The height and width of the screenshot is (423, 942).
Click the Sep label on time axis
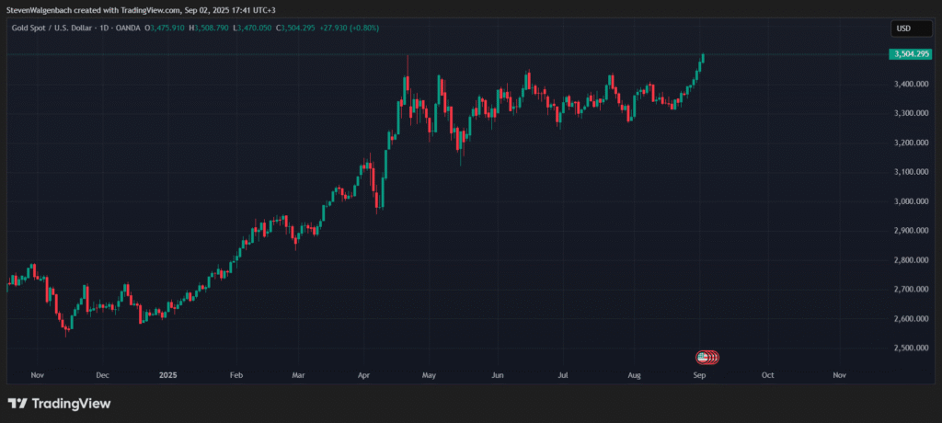pyautogui.click(x=699, y=375)
